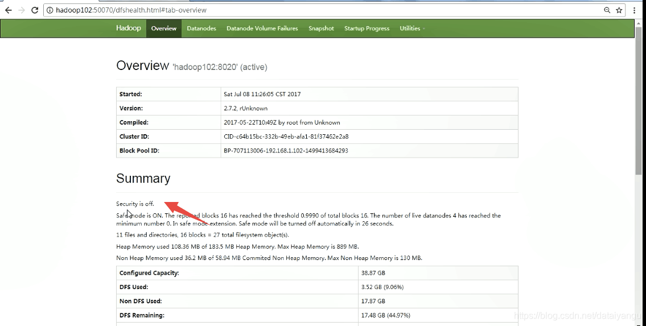The width and height of the screenshot is (646, 326).
Task: Select capacity value '38.87 GB'
Action: (x=373, y=273)
